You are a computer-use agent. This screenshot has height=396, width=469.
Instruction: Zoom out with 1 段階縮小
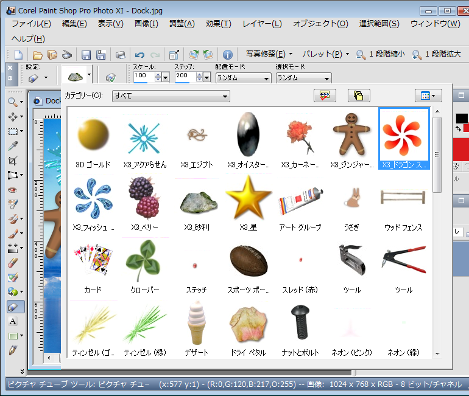pyautogui.click(x=381, y=54)
